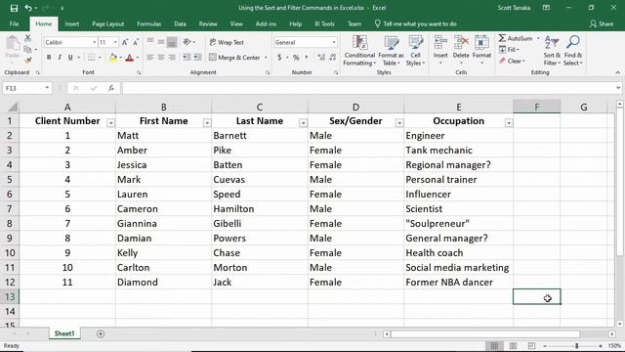Increase font size with the large A icon

125,42
